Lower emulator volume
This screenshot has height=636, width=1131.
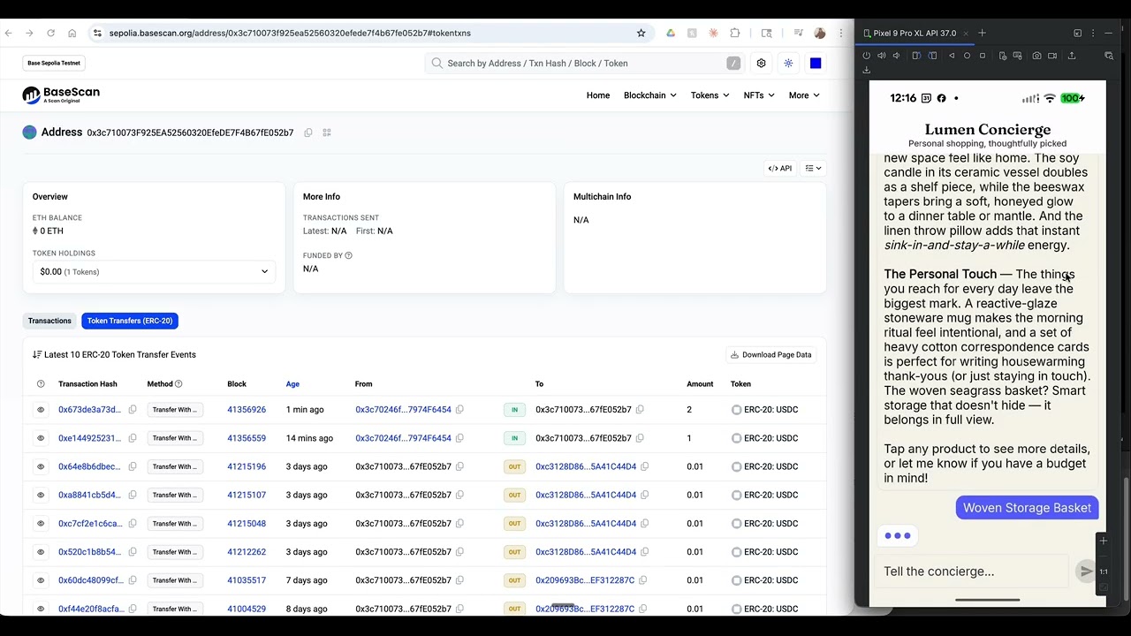tap(896, 56)
